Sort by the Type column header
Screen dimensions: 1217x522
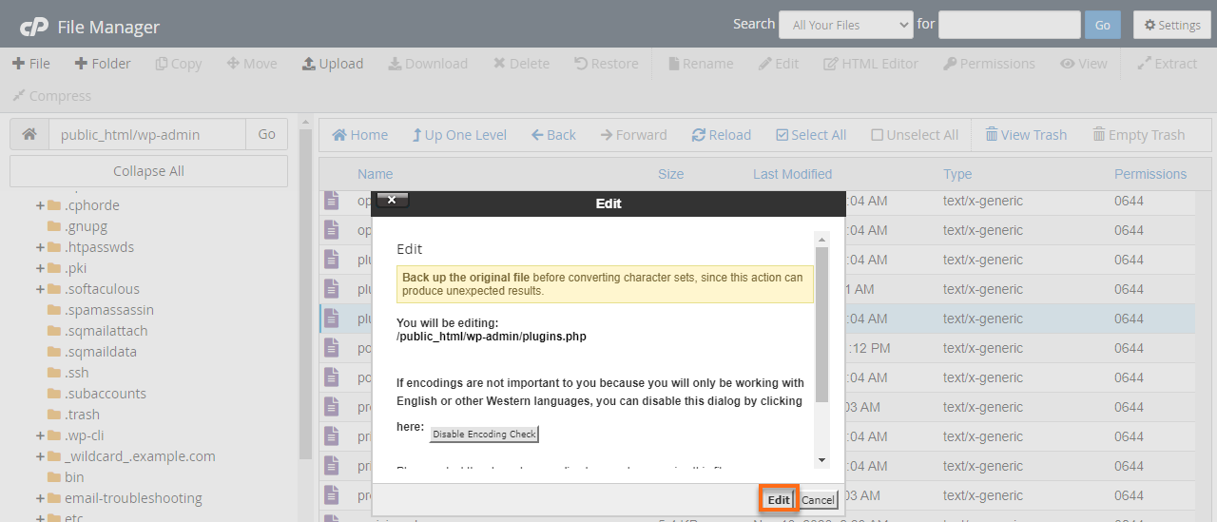(957, 174)
